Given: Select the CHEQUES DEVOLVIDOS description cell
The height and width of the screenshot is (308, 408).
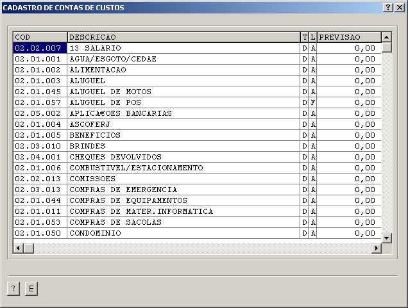Looking at the screenshot, I should click(183, 157).
